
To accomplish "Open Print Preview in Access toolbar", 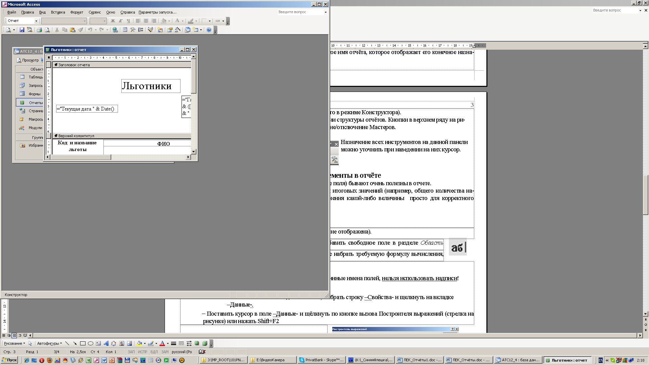I will [47, 30].
